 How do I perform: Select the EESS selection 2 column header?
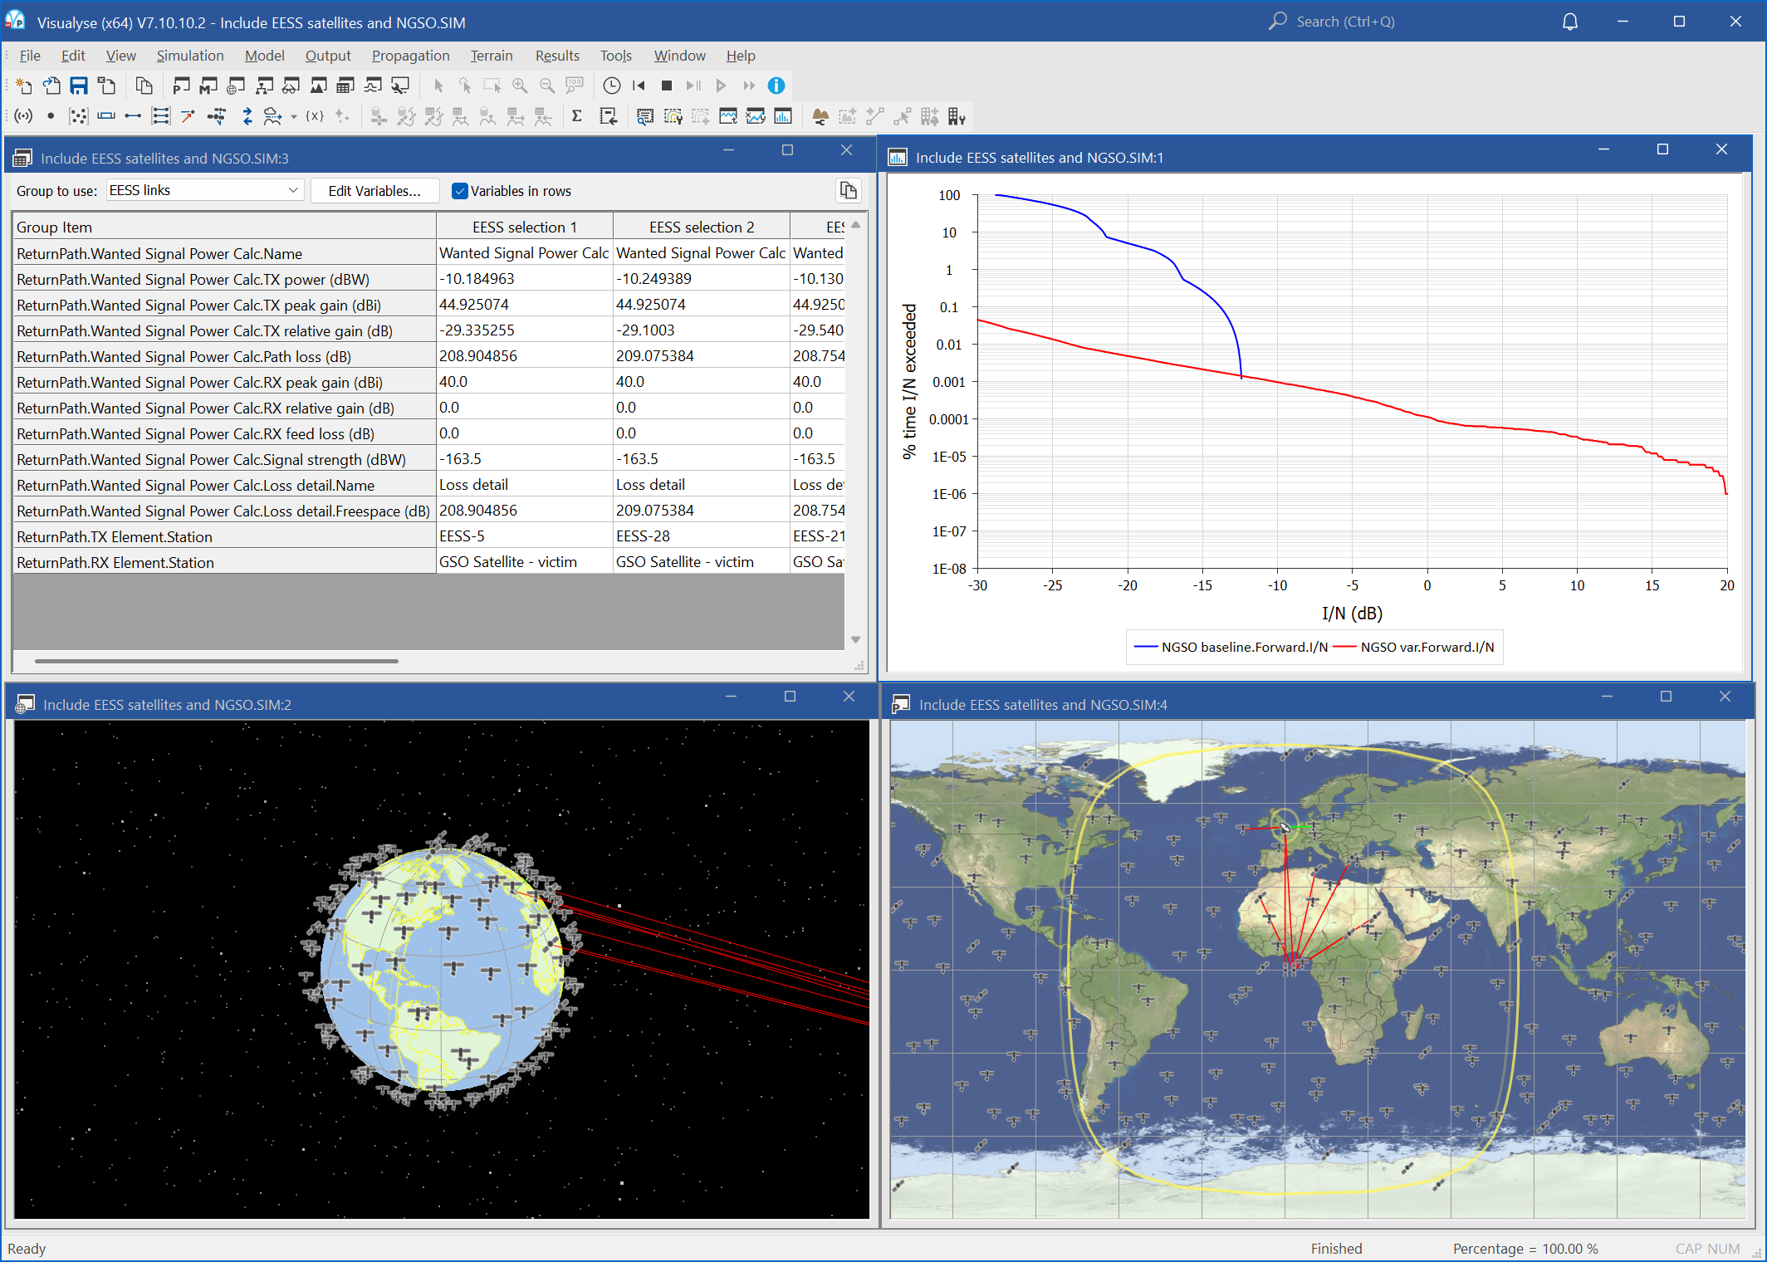click(x=702, y=227)
